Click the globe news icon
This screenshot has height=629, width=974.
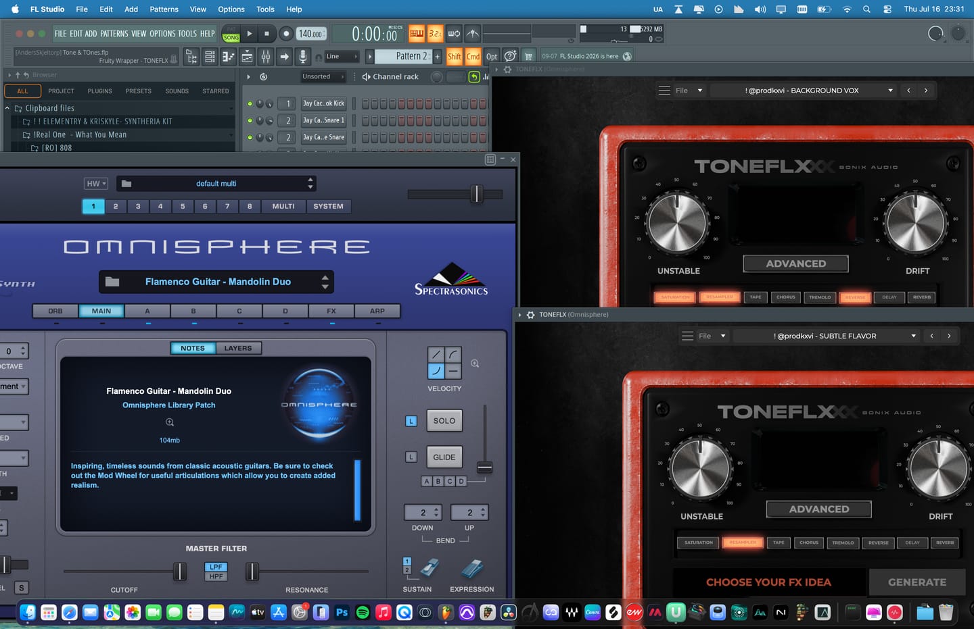(627, 56)
